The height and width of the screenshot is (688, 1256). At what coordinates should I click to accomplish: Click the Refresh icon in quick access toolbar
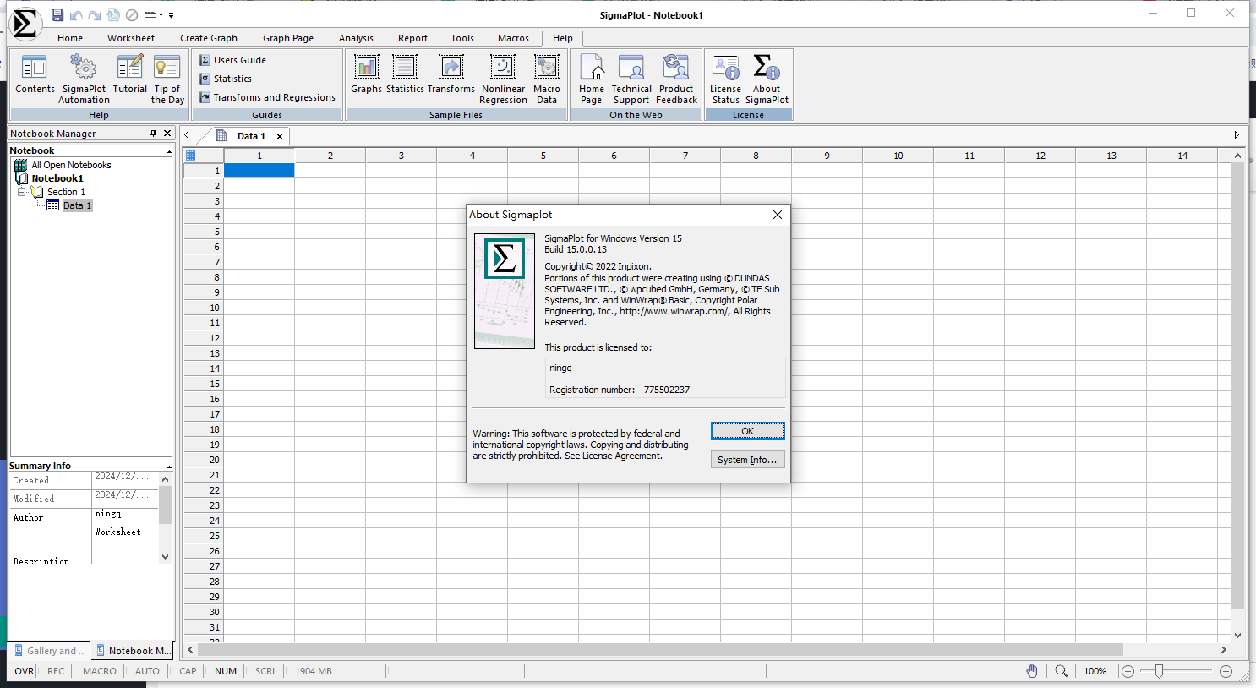(x=113, y=15)
